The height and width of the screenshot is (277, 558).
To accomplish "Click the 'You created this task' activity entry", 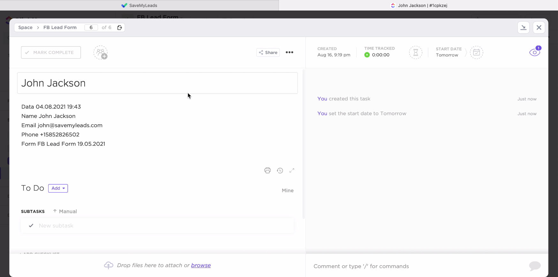I will (344, 99).
